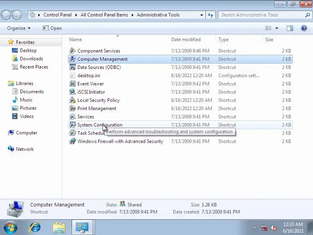Open the Music library
The height and width of the screenshot is (235, 313).
pyautogui.click(x=26, y=100)
